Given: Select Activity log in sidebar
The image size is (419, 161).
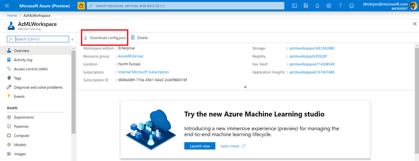Looking at the screenshot, I should [23, 60].
